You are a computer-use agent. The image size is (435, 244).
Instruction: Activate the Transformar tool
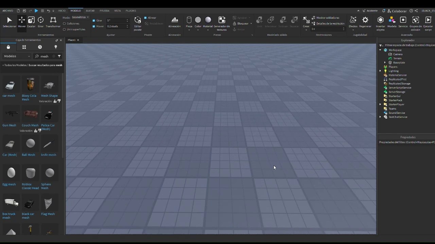click(53, 22)
